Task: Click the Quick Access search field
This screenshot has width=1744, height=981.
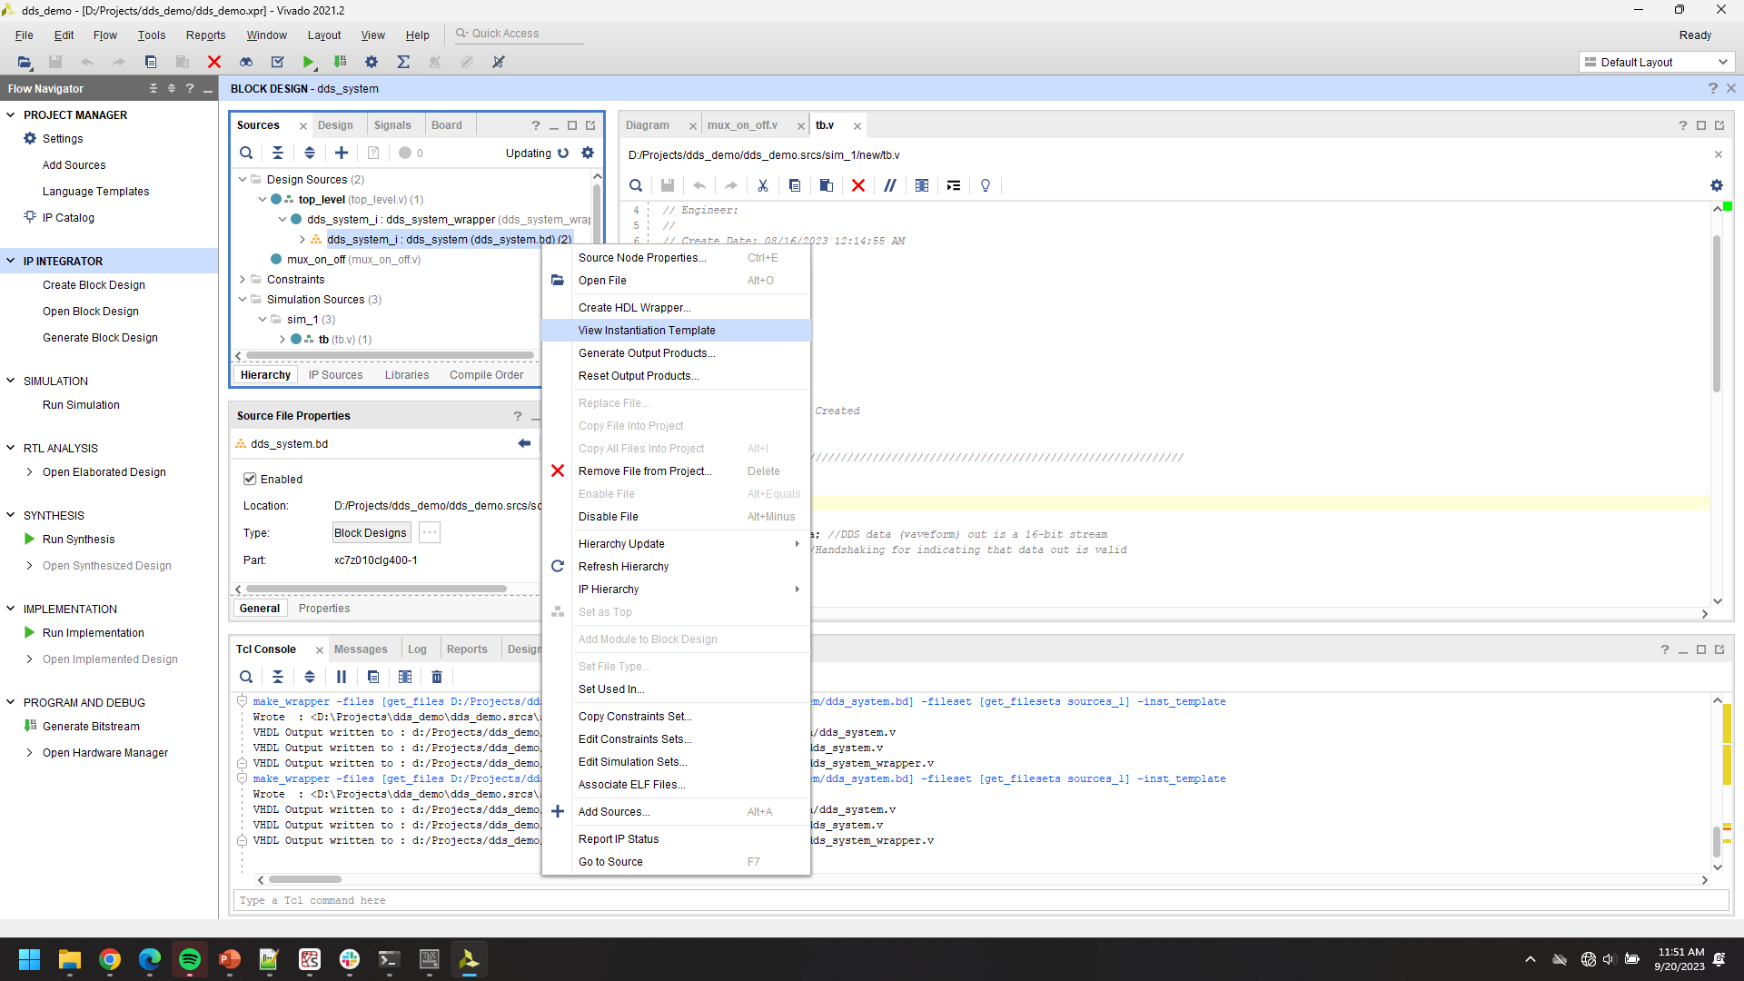Action: tap(520, 34)
